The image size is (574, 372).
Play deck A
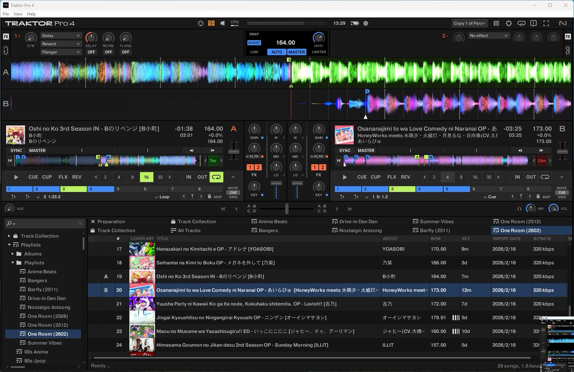[16, 177]
